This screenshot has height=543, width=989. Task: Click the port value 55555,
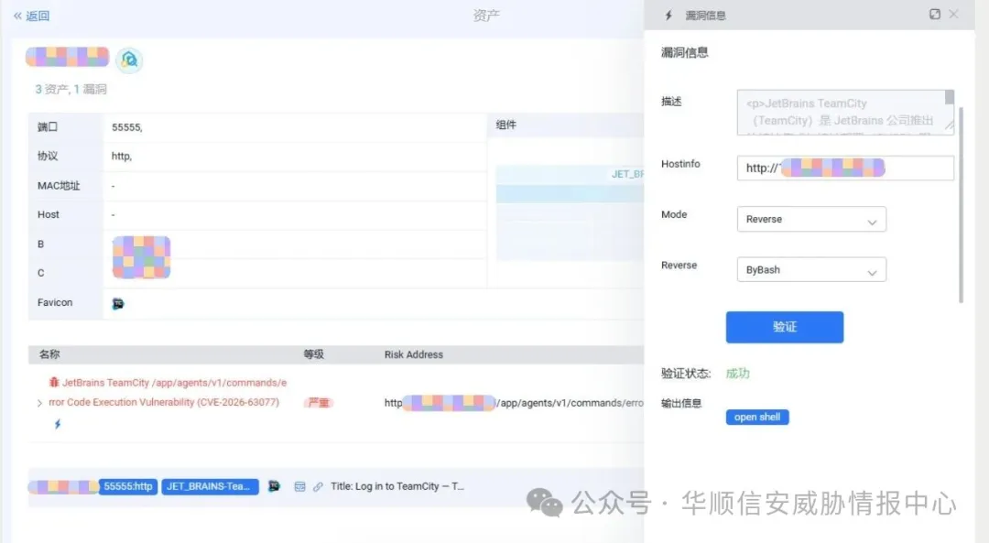(x=126, y=127)
